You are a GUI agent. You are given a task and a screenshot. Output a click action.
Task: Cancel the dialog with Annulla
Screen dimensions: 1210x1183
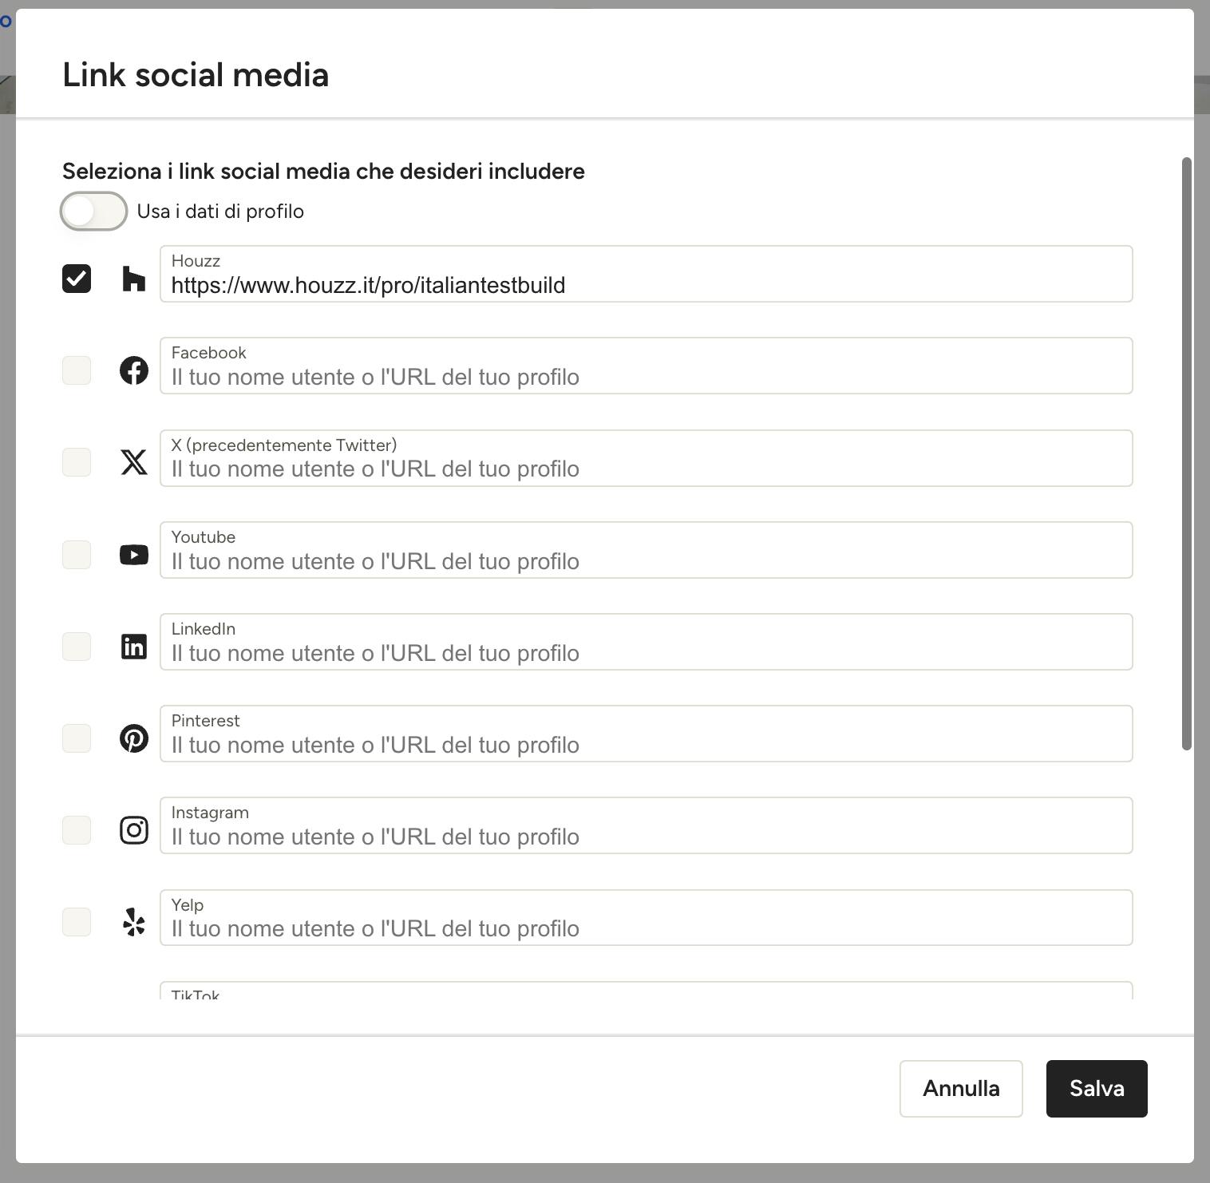tap(961, 1089)
